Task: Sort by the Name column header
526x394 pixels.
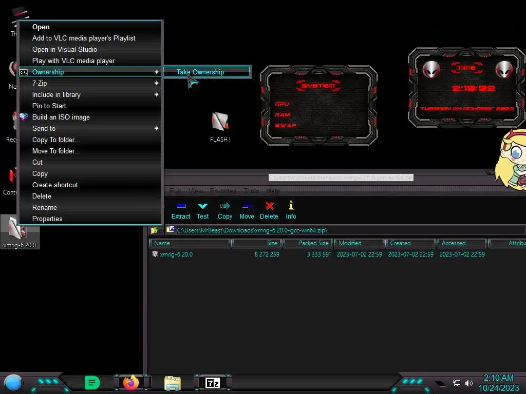Action: [190, 243]
